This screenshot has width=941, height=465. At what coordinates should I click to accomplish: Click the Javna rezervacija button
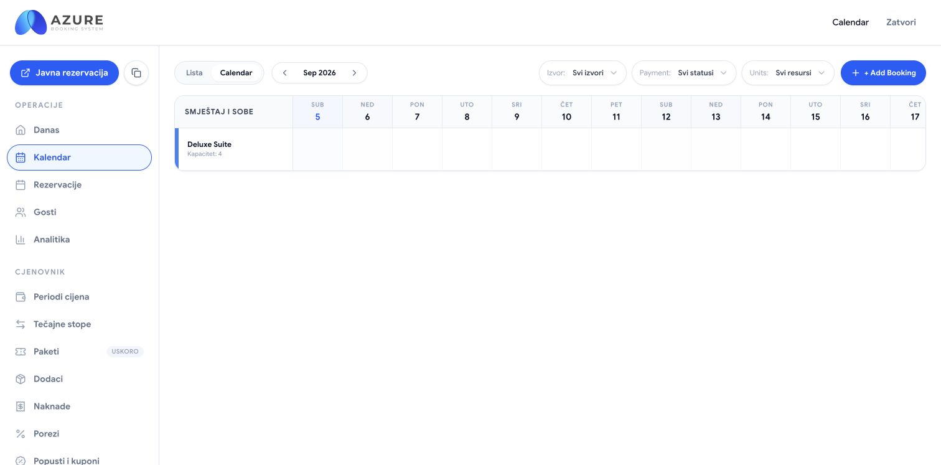tap(64, 73)
